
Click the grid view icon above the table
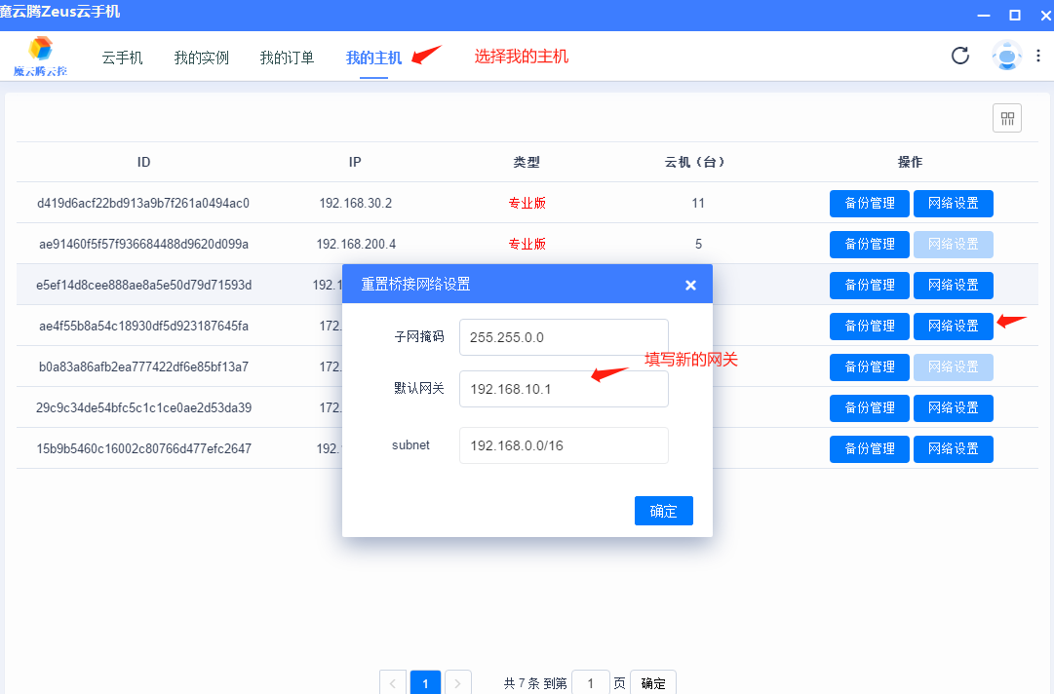pos(1006,117)
